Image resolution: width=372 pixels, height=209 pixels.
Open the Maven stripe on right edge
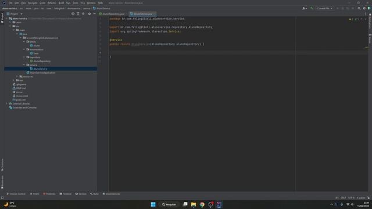point(370,39)
